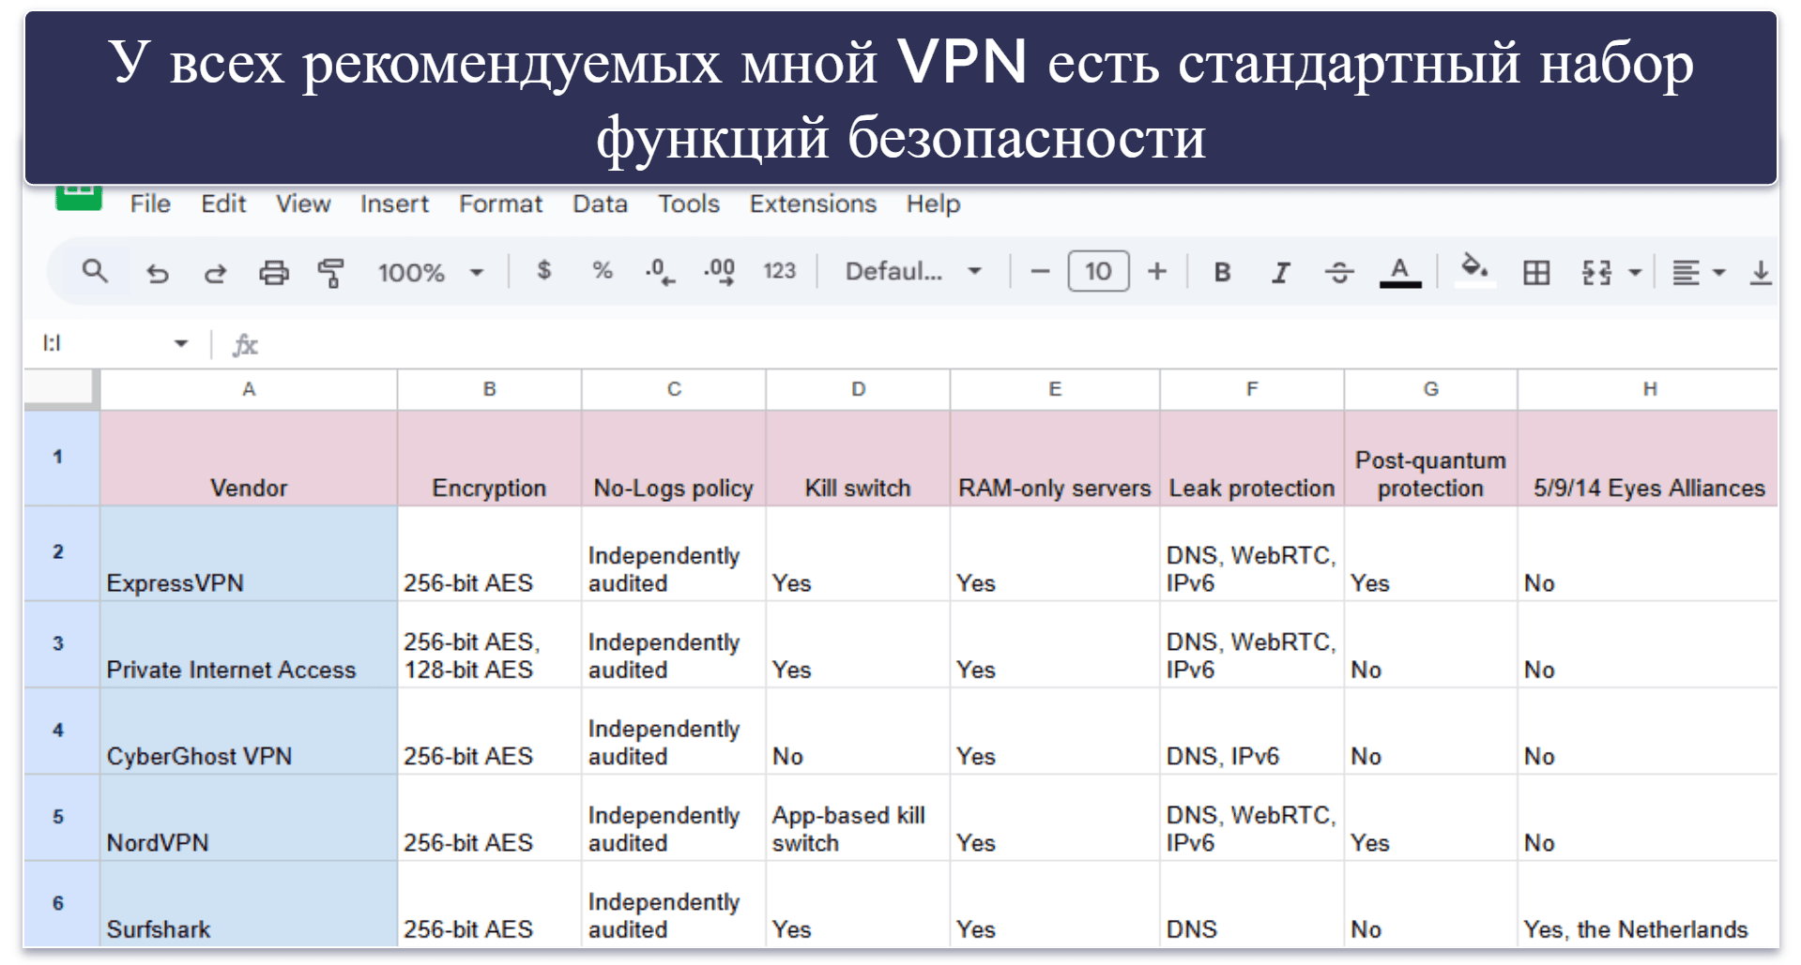Select the No-Logs policy header cell

pos(674,459)
